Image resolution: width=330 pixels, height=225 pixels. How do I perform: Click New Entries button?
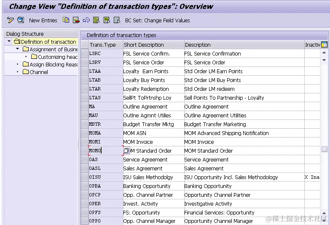[43, 20]
